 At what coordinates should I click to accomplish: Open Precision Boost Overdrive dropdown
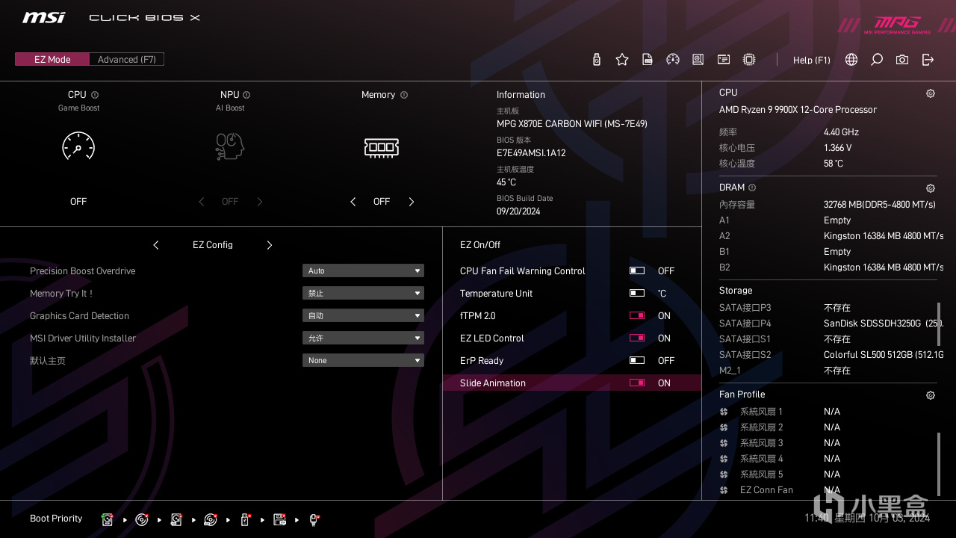363,270
